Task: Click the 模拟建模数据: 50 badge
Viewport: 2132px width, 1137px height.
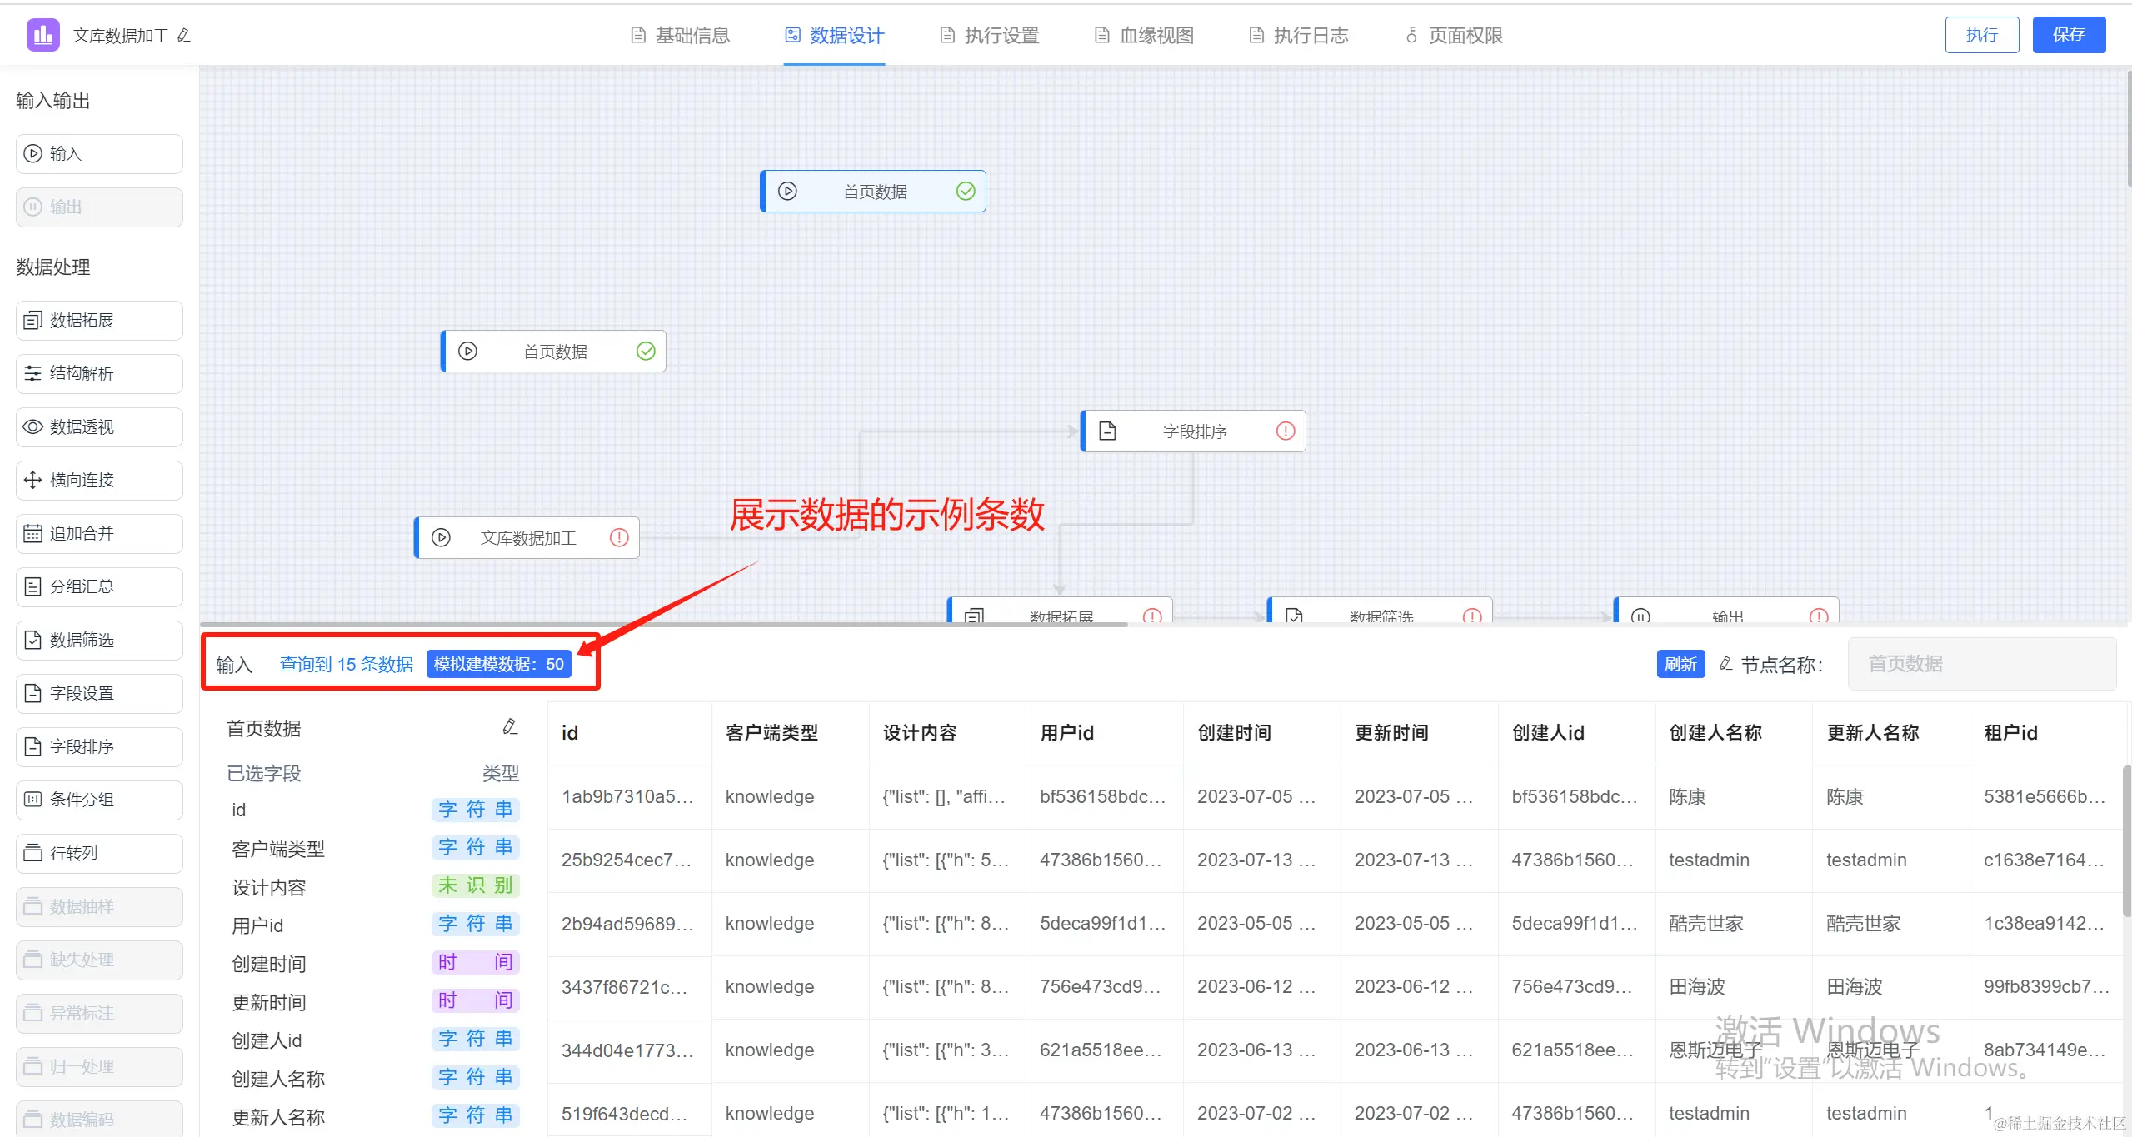Action: pyautogui.click(x=498, y=664)
